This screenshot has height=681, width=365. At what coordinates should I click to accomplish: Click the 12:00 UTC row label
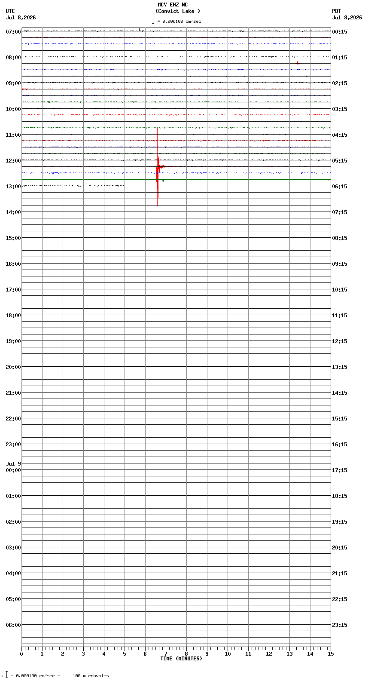pyautogui.click(x=13, y=161)
